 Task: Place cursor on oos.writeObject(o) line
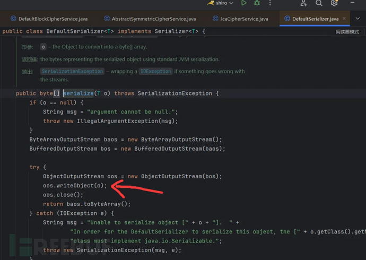(75, 186)
